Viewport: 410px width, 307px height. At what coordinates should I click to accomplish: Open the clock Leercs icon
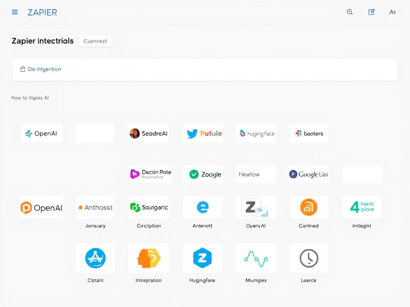click(309, 258)
